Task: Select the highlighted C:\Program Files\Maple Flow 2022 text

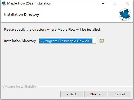Action: click(x=66, y=41)
